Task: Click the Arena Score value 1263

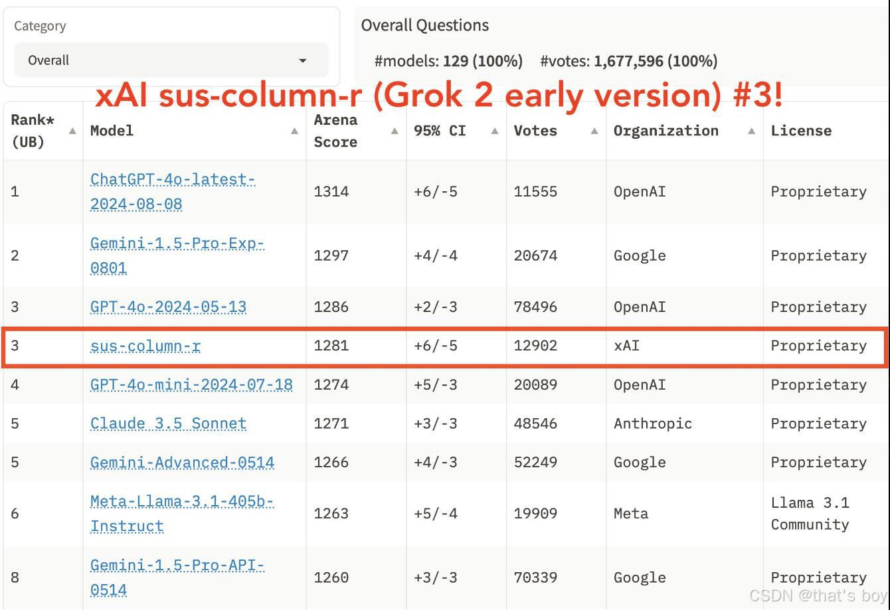Action: 331,514
